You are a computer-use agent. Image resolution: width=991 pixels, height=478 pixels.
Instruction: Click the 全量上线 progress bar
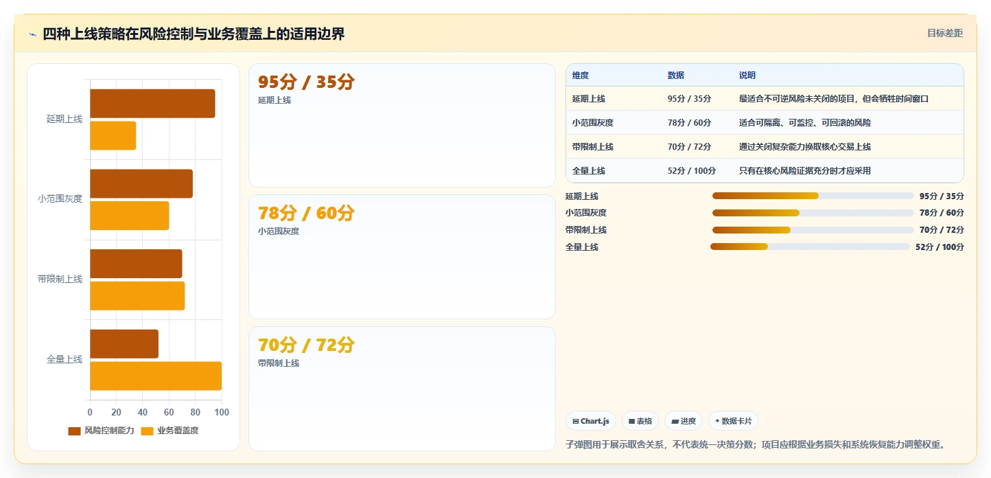click(x=810, y=247)
